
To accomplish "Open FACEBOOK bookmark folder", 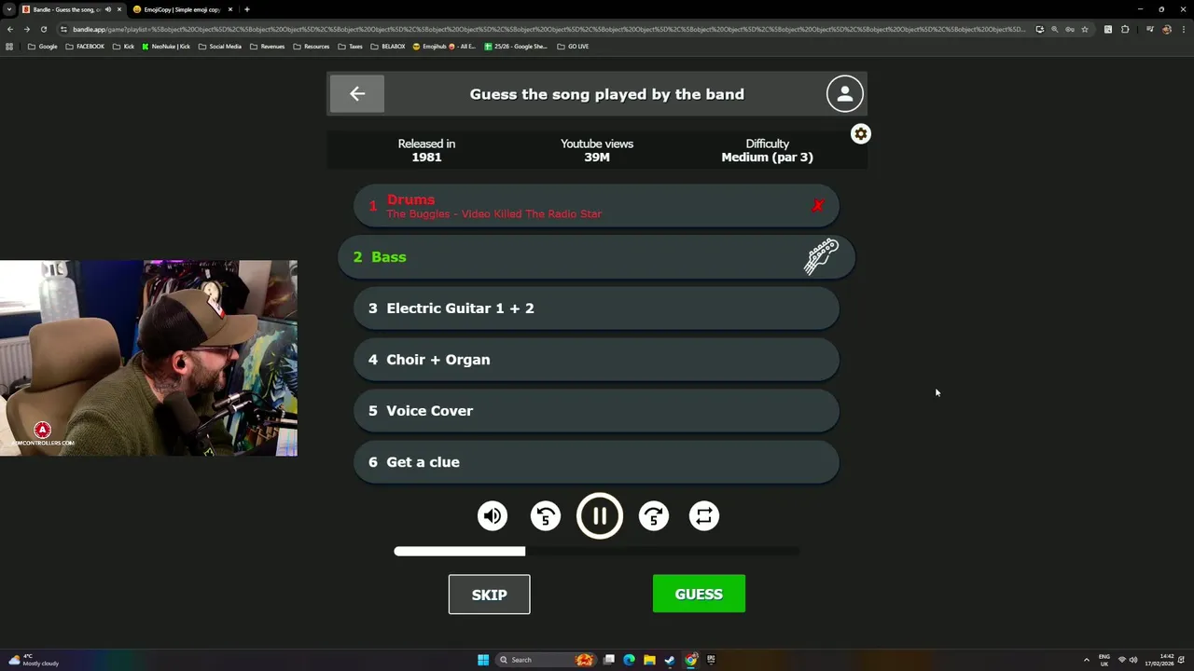I will [x=85, y=47].
